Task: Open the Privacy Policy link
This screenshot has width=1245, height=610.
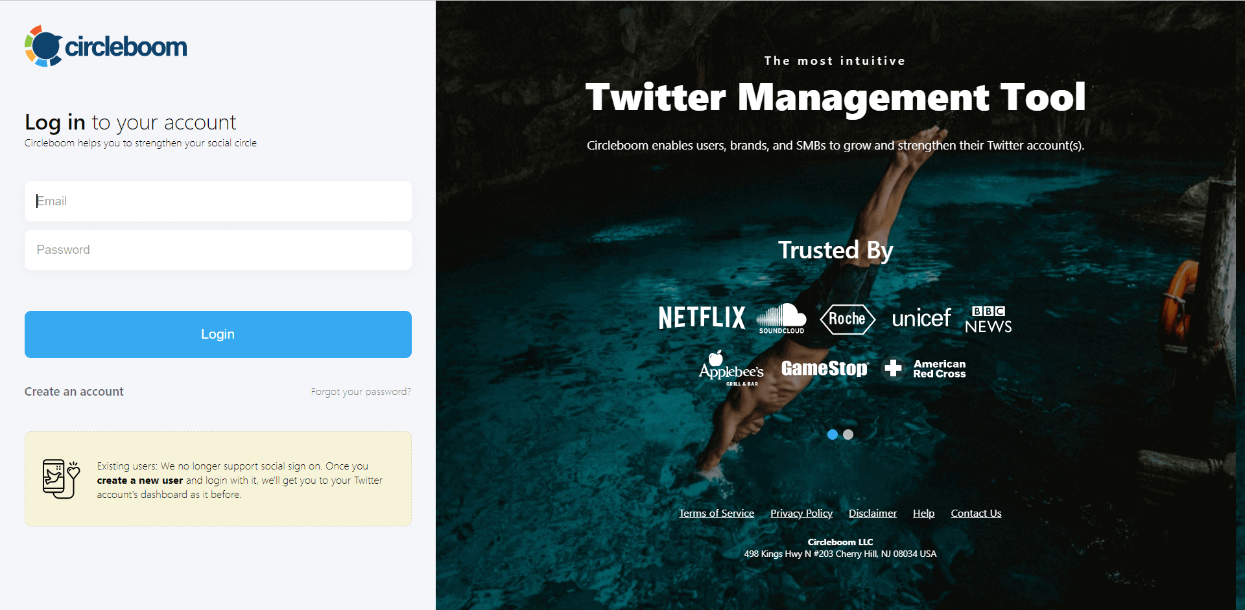Action: pyautogui.click(x=801, y=514)
